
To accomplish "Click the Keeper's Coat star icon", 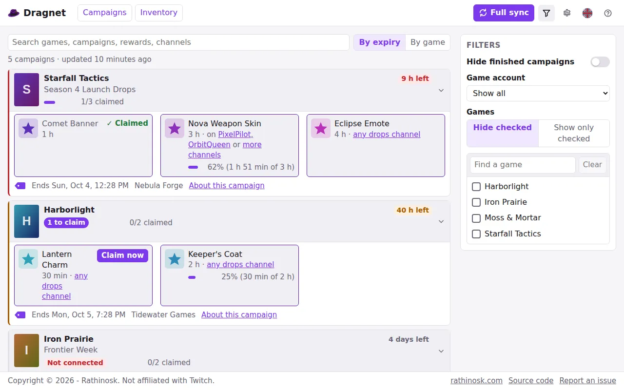I will (175, 259).
